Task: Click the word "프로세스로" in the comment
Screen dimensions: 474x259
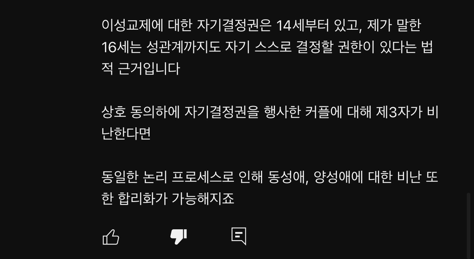Action: [203, 177]
